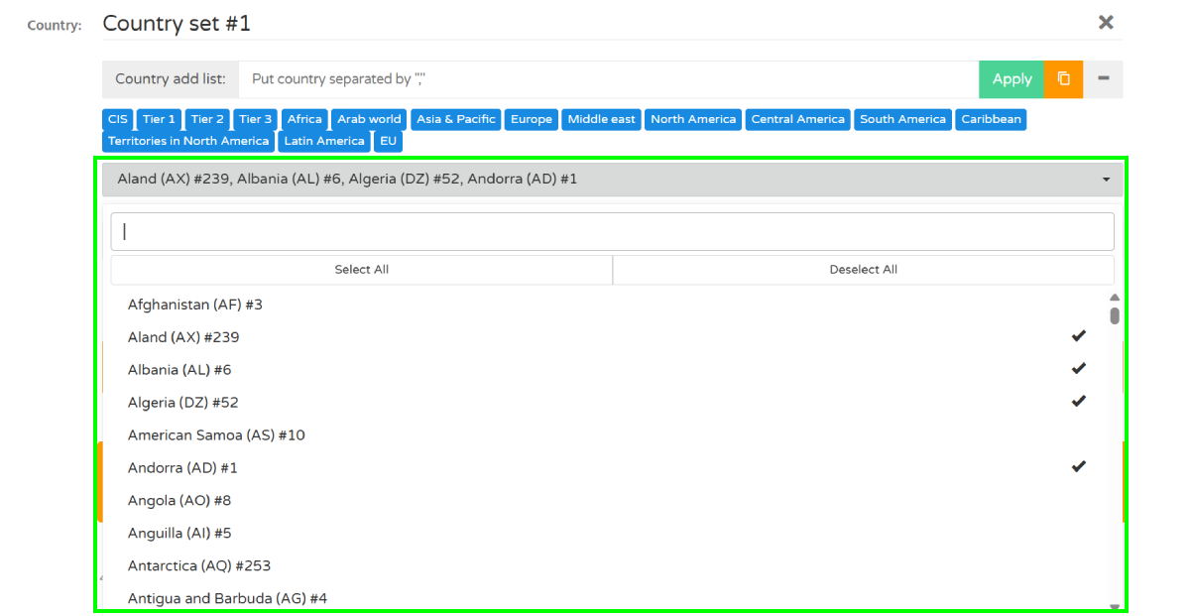Click the orange copy icon button

pyautogui.click(x=1063, y=79)
